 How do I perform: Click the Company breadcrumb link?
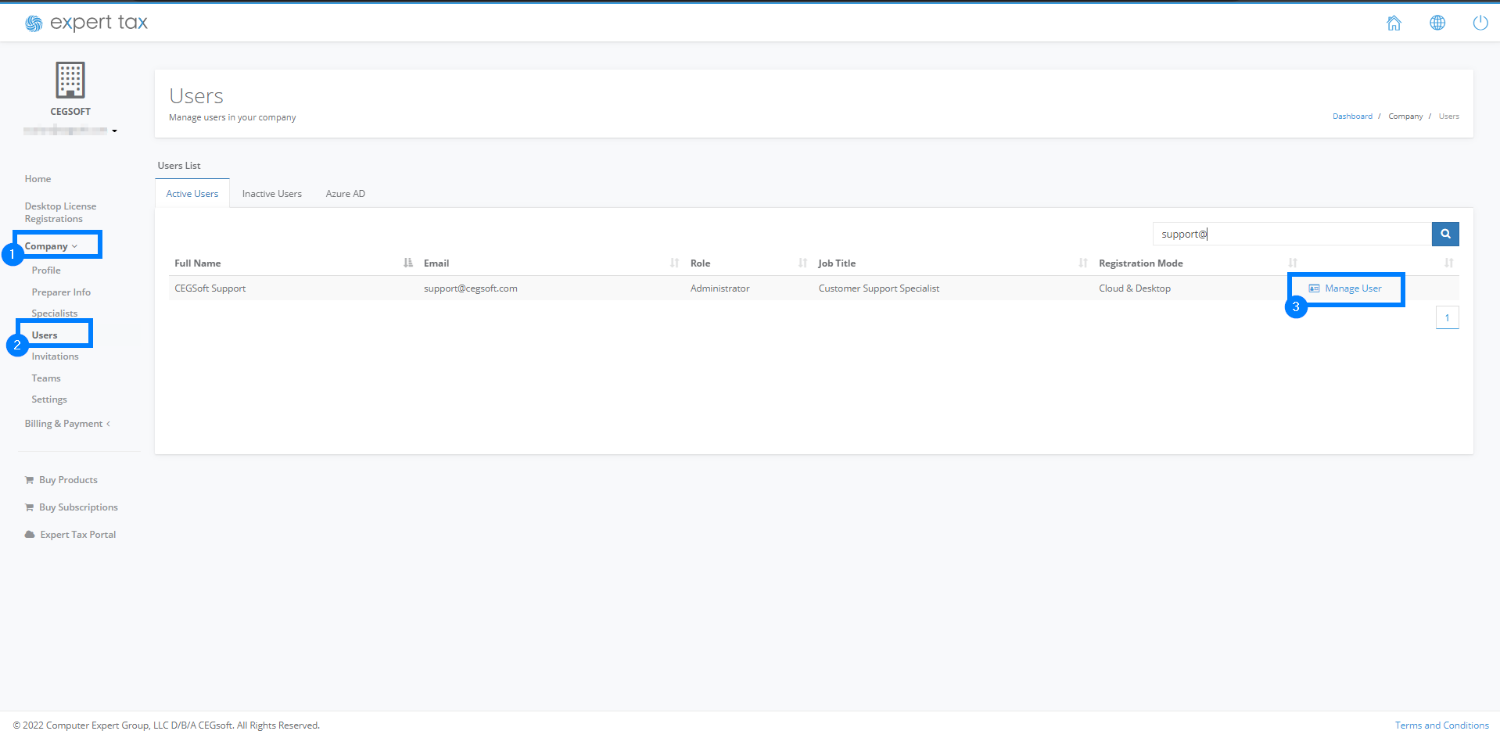click(x=1405, y=116)
